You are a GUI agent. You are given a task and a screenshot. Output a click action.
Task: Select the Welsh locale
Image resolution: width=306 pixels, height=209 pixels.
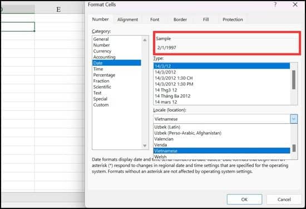click(221, 157)
